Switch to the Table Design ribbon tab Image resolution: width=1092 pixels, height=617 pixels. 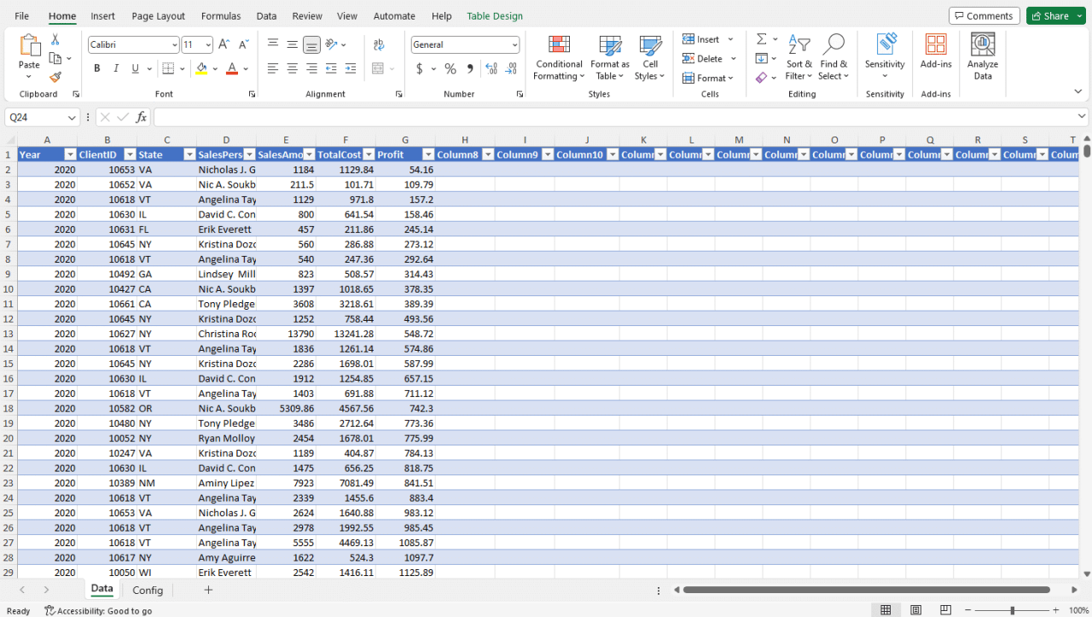pyautogui.click(x=494, y=15)
